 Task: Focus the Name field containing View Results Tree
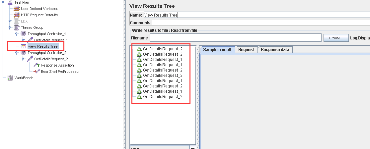tap(256, 15)
